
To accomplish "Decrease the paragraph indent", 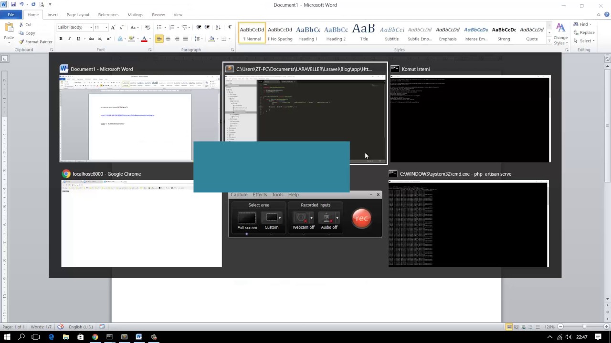I will 199,27.
